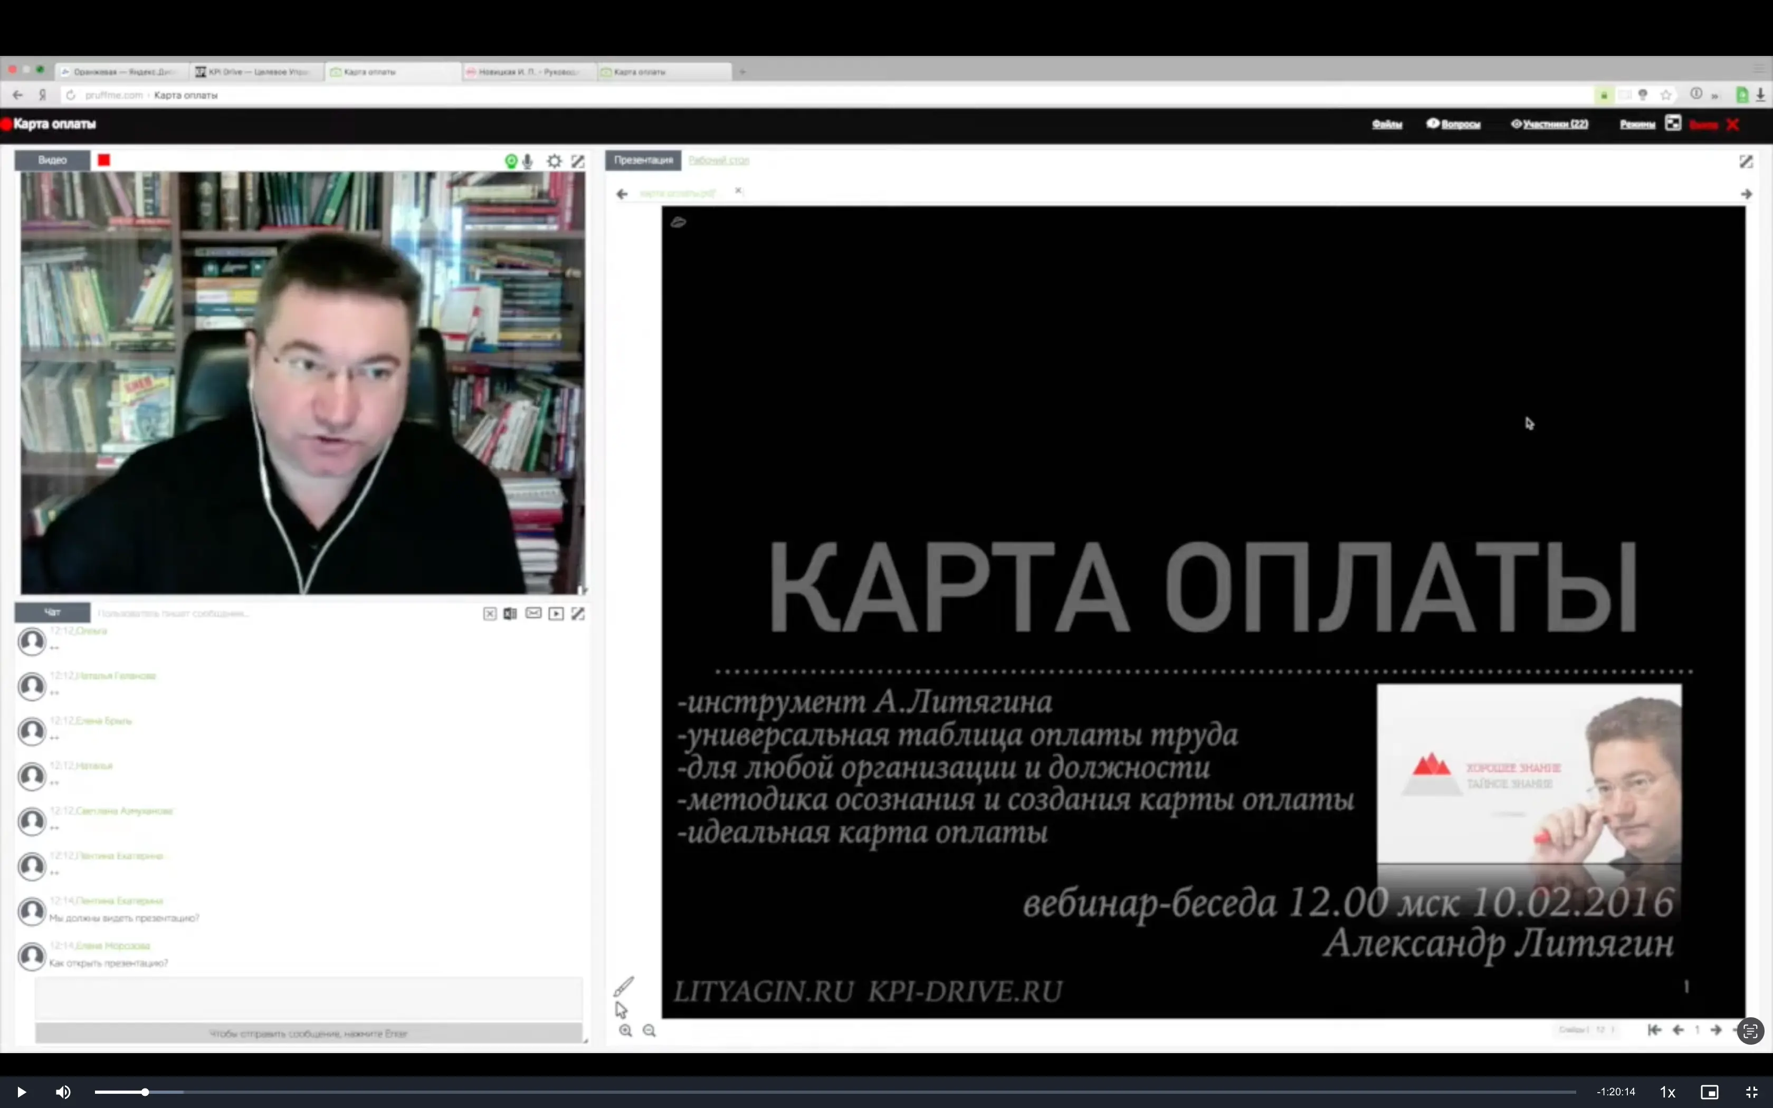Open the Режимы menu
1773x1108 pixels.
pyautogui.click(x=1637, y=124)
